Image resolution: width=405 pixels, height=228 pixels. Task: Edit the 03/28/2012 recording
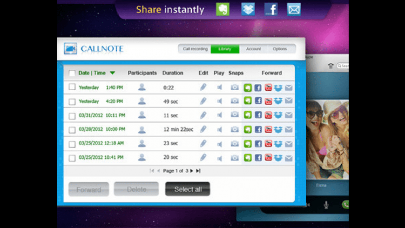coord(203,129)
